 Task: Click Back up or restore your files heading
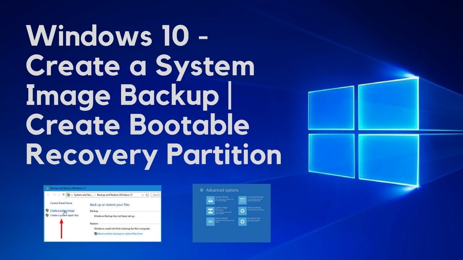click(x=110, y=205)
